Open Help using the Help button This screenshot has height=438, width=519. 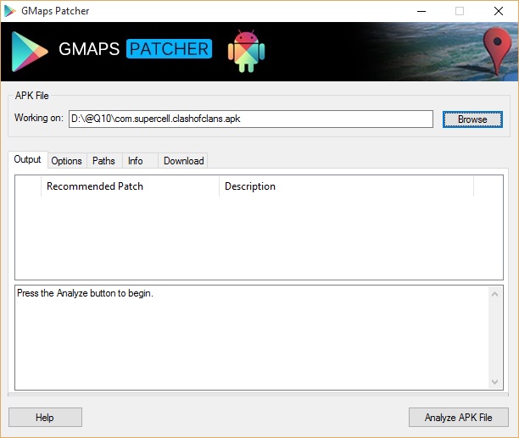pyautogui.click(x=45, y=417)
